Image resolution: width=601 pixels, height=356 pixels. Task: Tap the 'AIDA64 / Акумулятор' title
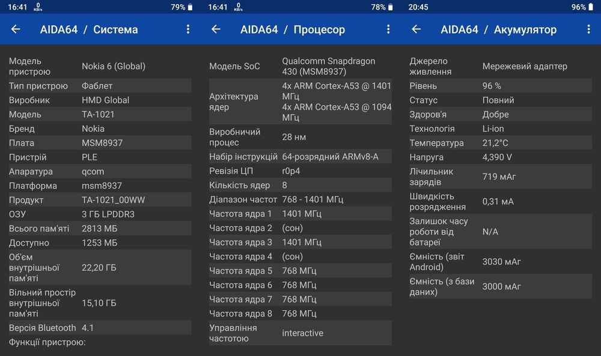pos(498,29)
